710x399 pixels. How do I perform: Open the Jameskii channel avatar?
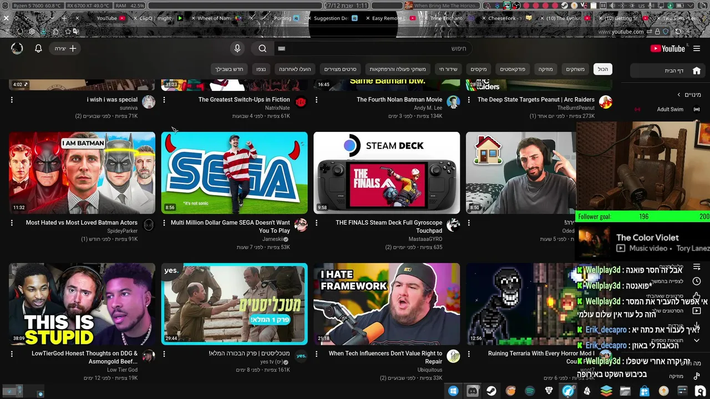301,224
